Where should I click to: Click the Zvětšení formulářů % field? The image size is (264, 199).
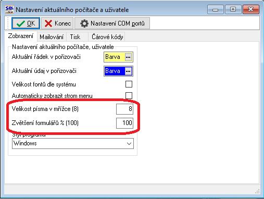point(124,123)
